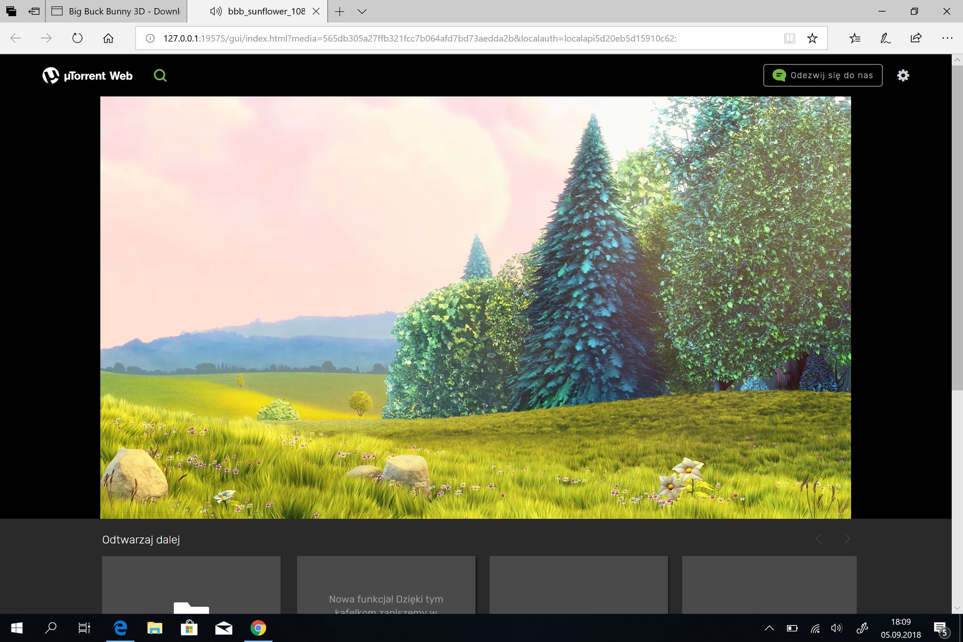Expand the tab preview chevron
The width and height of the screenshot is (963, 642).
362,12
